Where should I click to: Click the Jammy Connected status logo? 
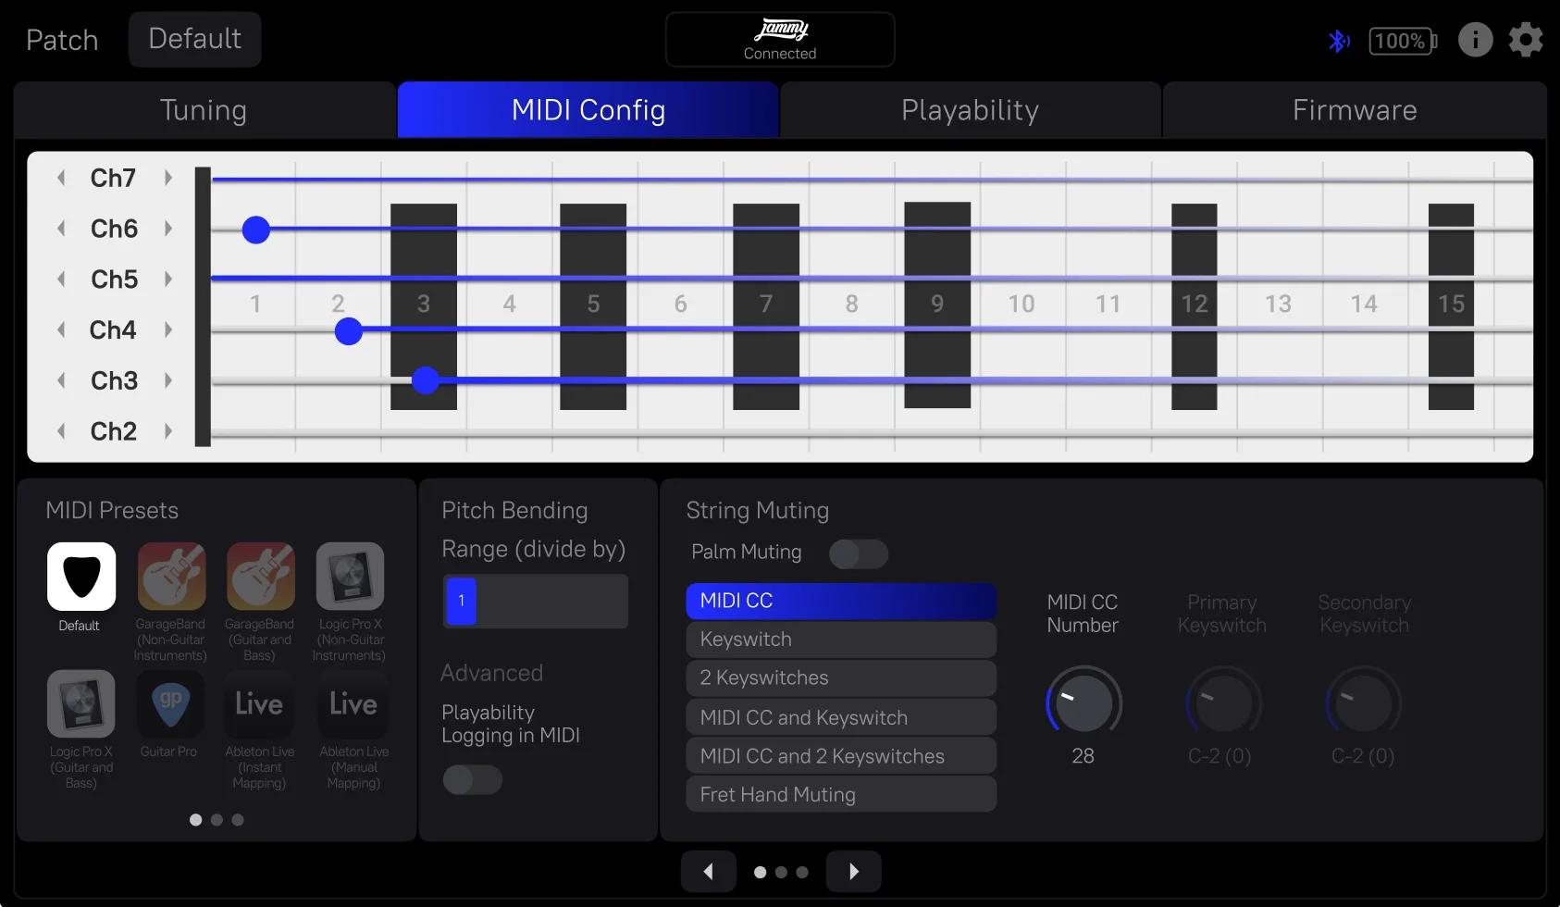(780, 40)
